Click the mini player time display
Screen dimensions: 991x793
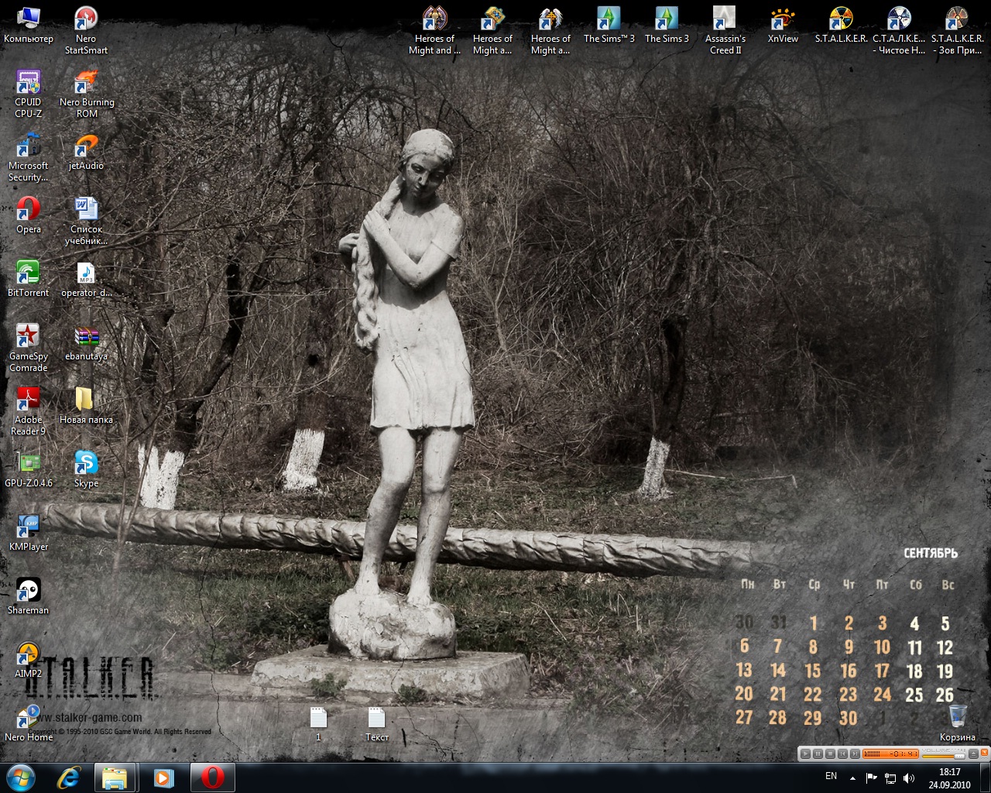[890, 754]
